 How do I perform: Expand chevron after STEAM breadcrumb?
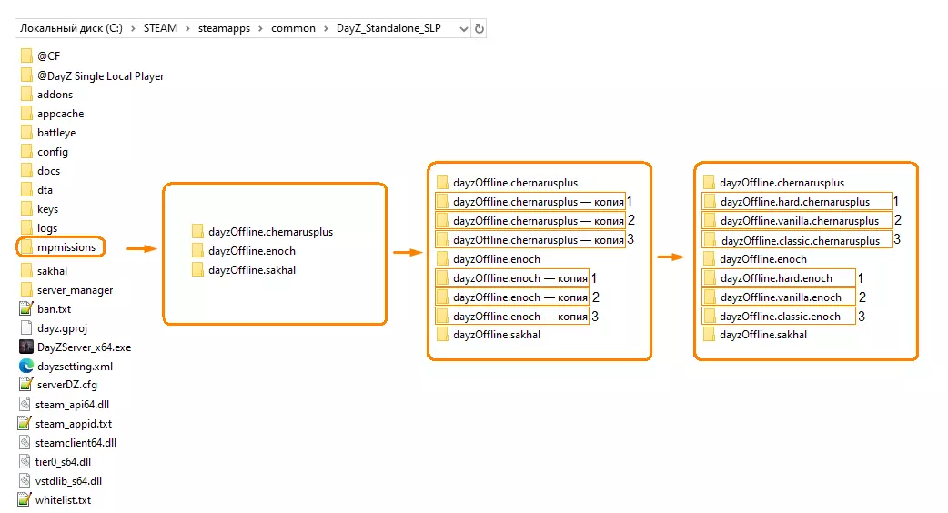pyautogui.click(x=187, y=28)
